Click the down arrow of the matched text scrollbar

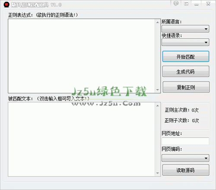click(158, 173)
